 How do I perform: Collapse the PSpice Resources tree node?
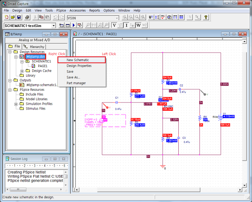(x=10, y=90)
